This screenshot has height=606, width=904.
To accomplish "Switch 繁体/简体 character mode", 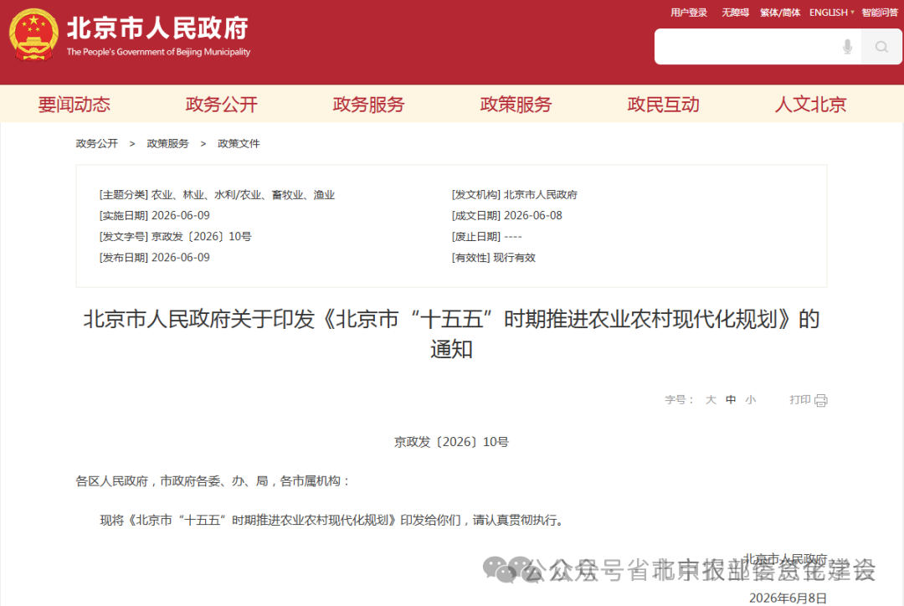I will point(779,13).
